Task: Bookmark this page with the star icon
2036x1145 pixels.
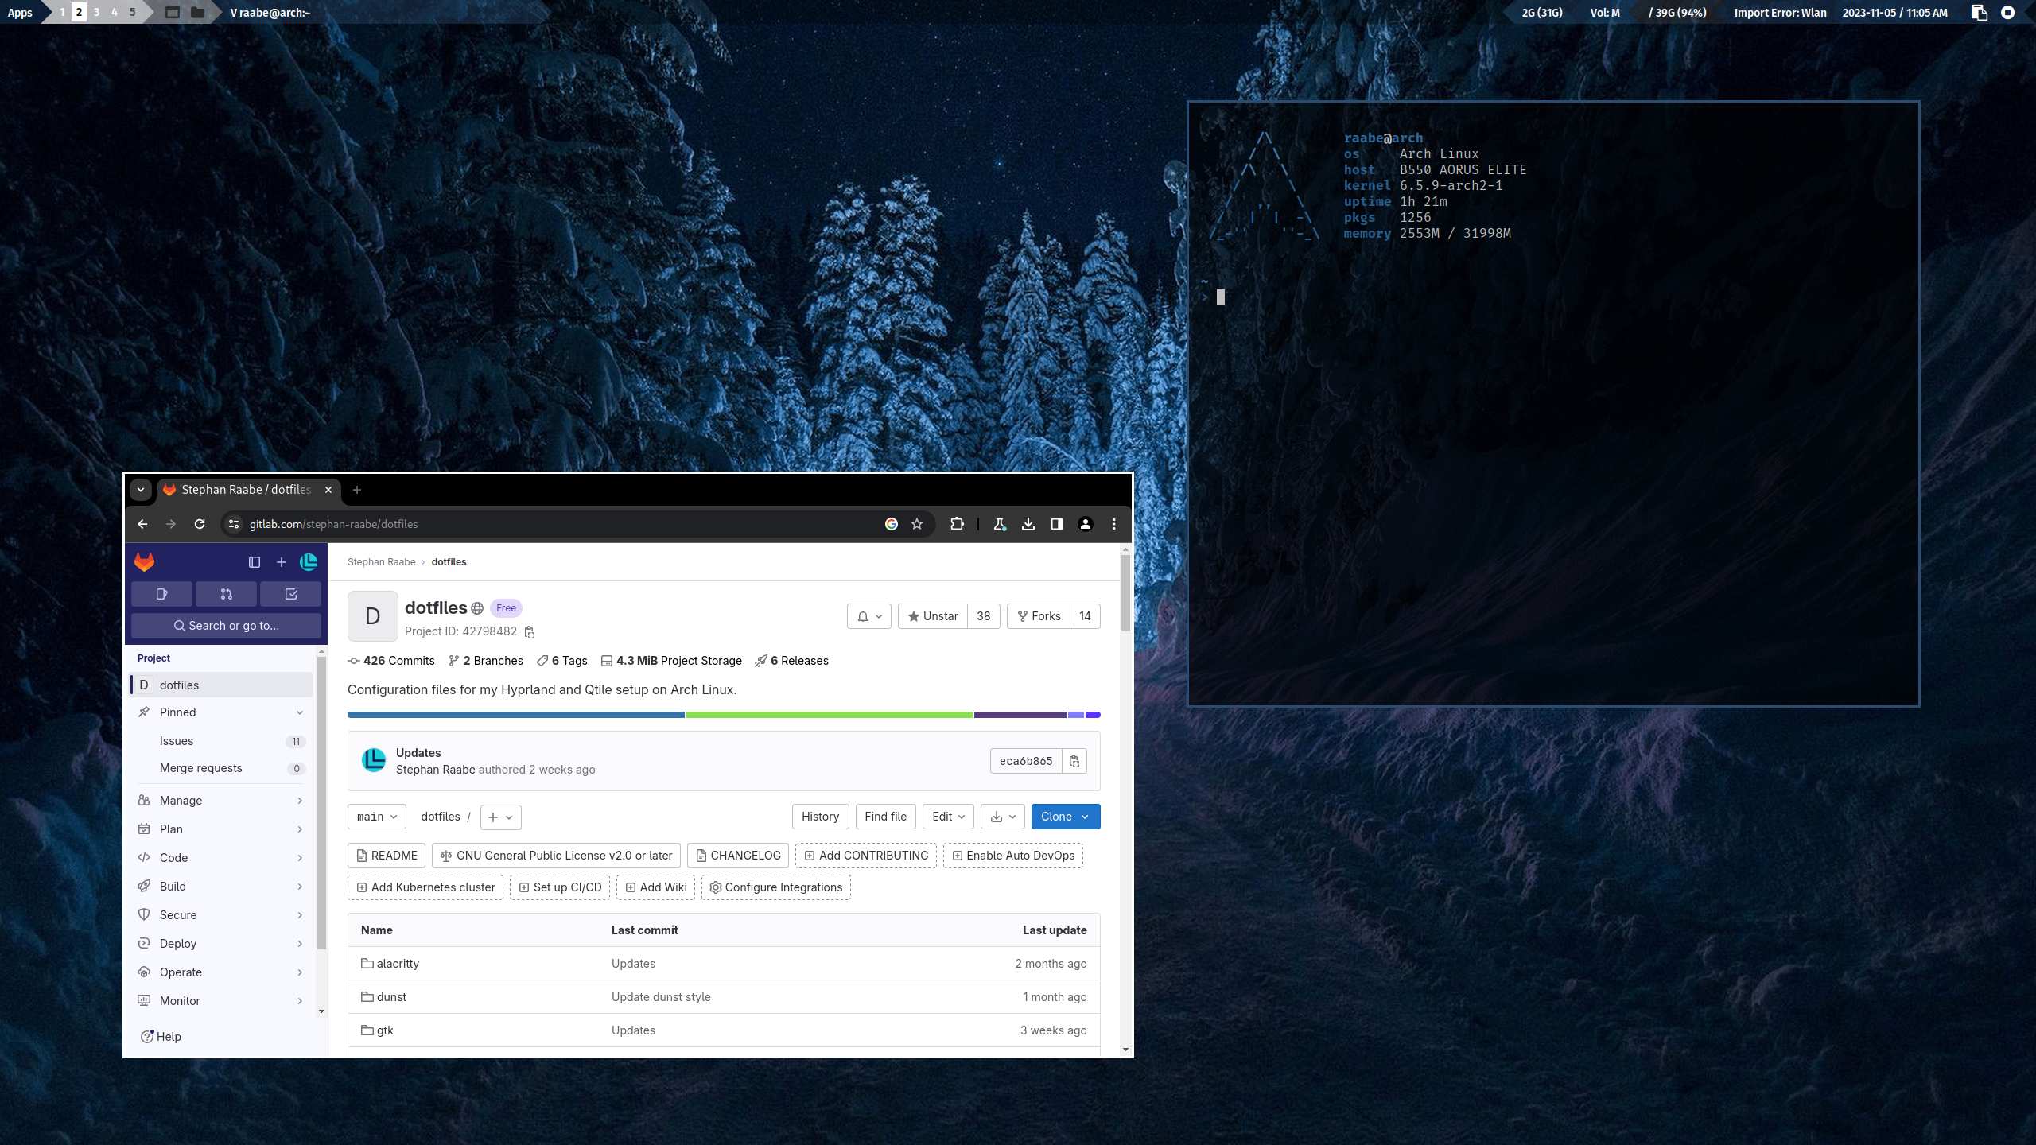Action: pyautogui.click(x=917, y=524)
